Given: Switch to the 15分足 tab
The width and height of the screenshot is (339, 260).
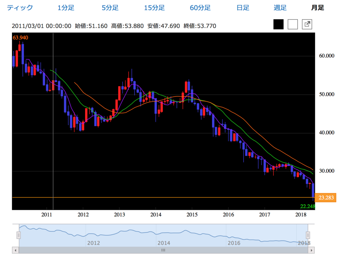Looking at the screenshot, I should (154, 8).
